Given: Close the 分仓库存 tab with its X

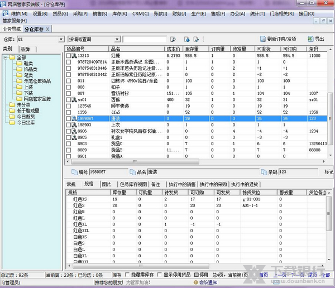Looking at the screenshot, I should (47, 29).
